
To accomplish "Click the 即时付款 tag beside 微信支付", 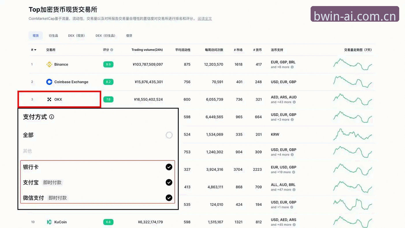I will [x=57, y=198].
